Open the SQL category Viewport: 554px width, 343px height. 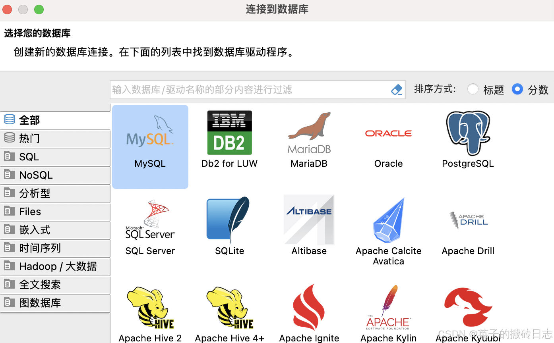pyautogui.click(x=55, y=157)
